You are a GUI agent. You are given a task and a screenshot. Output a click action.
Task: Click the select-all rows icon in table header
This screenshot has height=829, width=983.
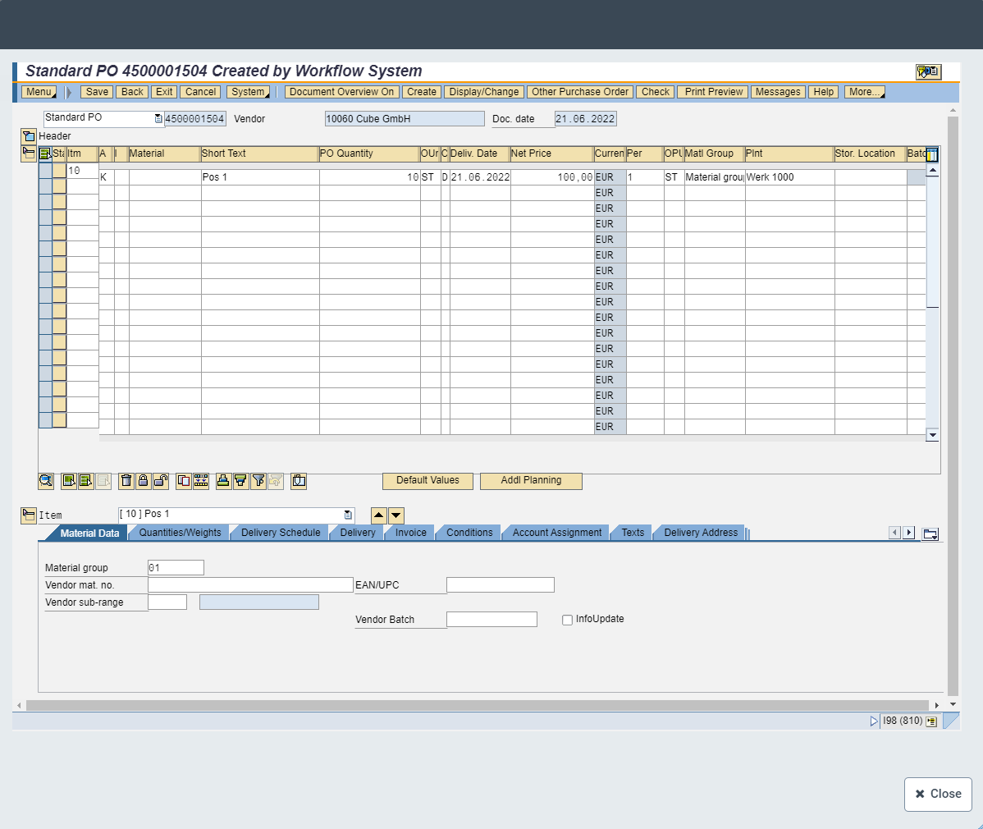click(45, 153)
